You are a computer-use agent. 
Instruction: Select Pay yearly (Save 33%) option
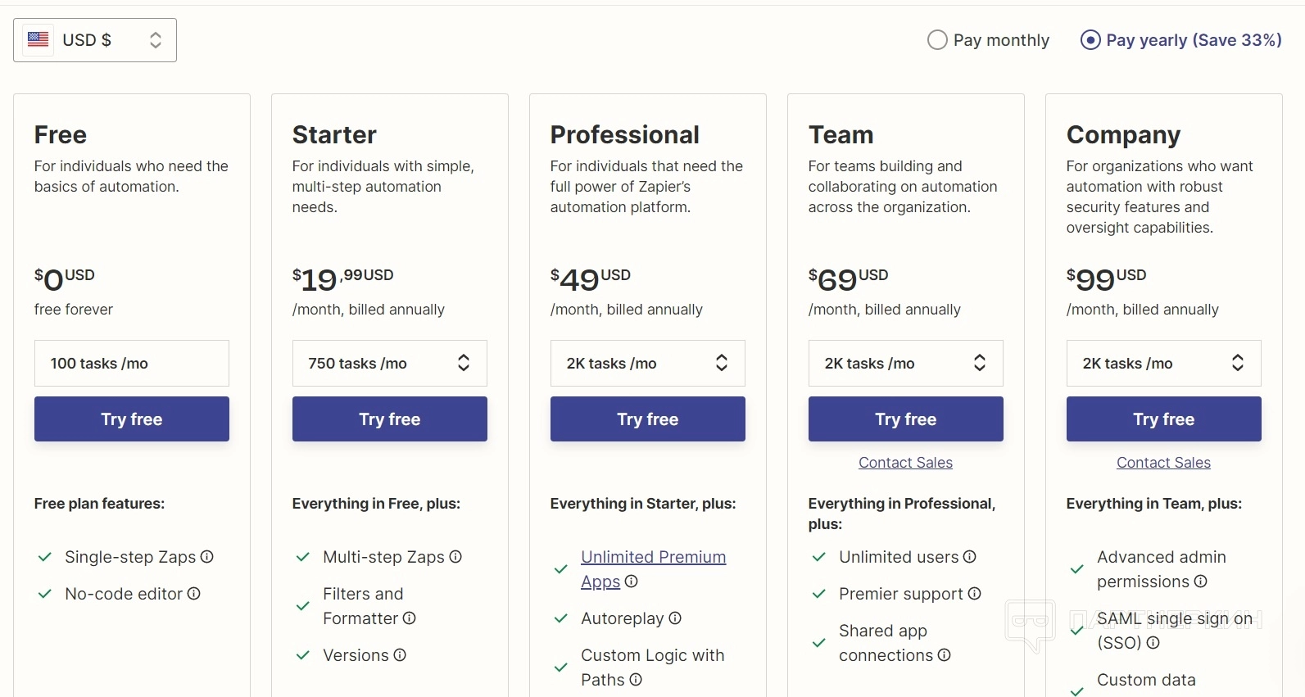click(1090, 40)
